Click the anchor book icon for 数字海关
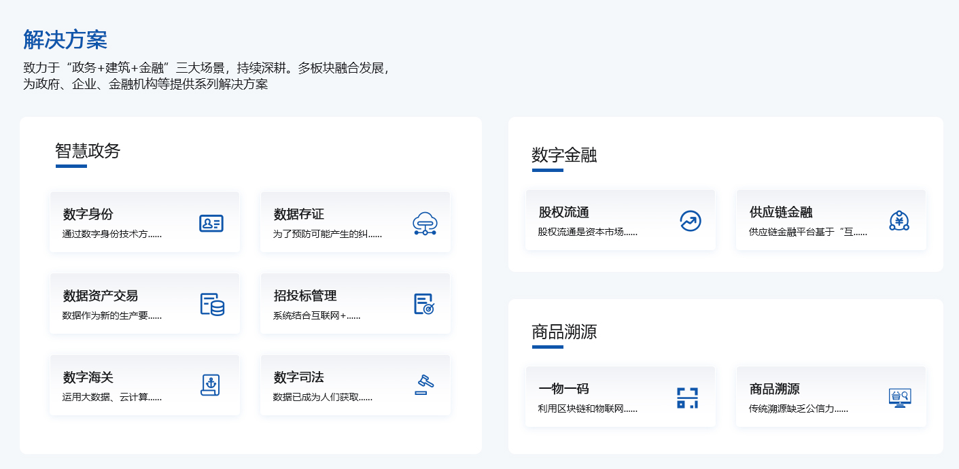Viewport: 959px width, 469px height. [x=211, y=385]
